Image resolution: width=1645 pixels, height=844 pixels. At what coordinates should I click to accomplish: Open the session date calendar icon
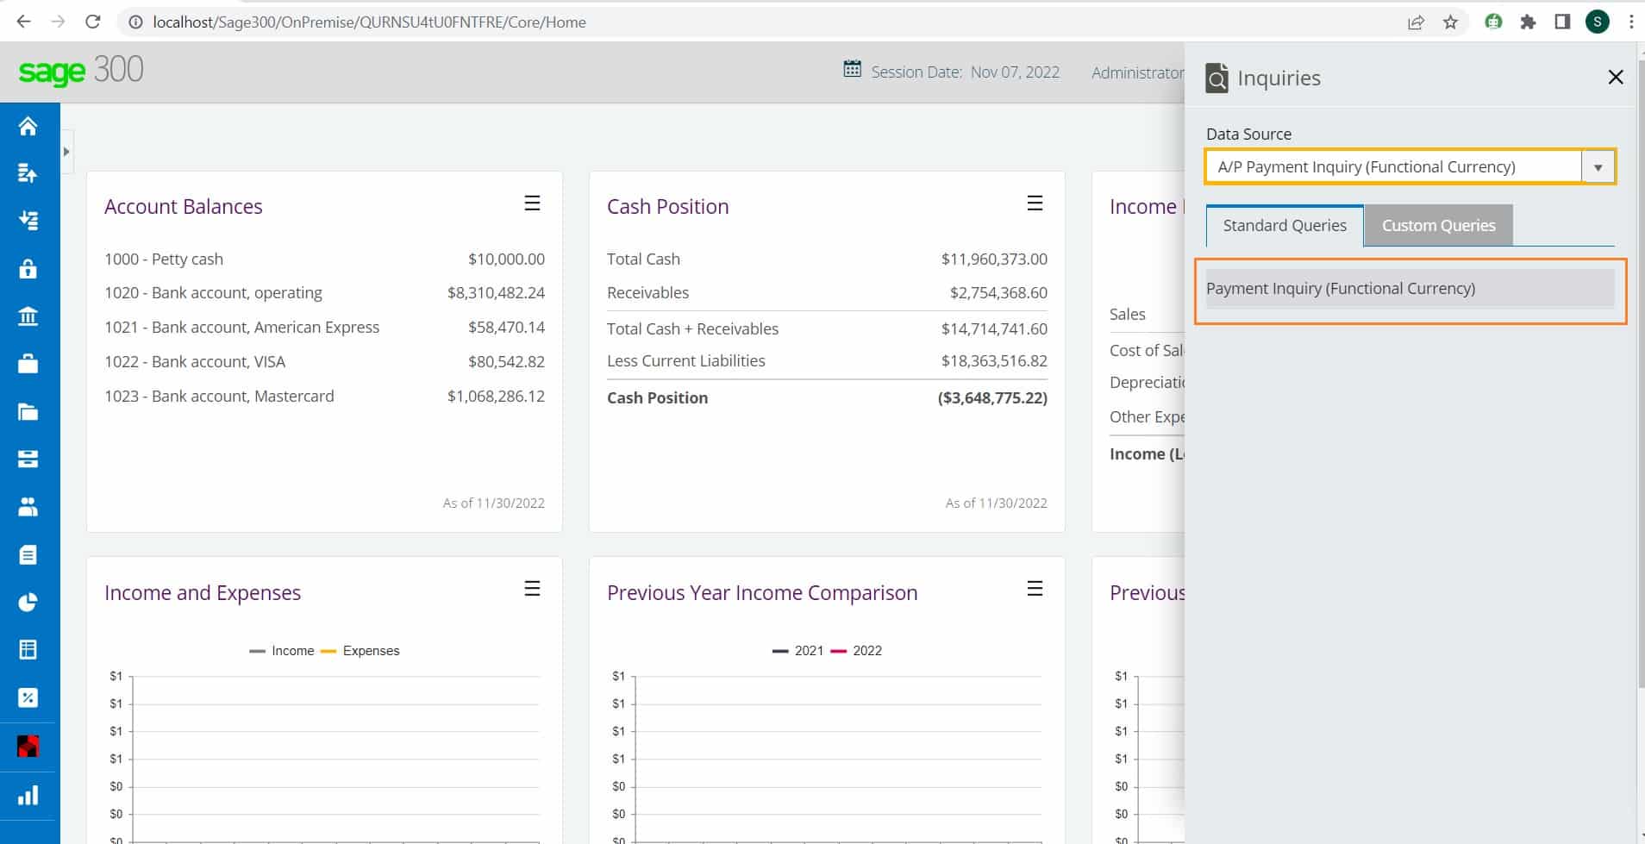pyautogui.click(x=852, y=69)
